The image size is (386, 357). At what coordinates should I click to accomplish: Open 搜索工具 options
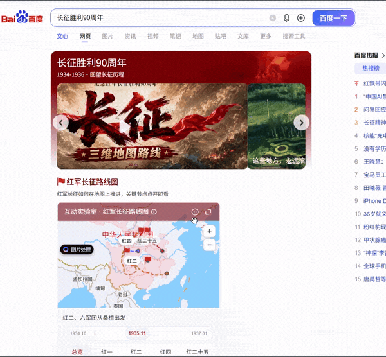[294, 37]
